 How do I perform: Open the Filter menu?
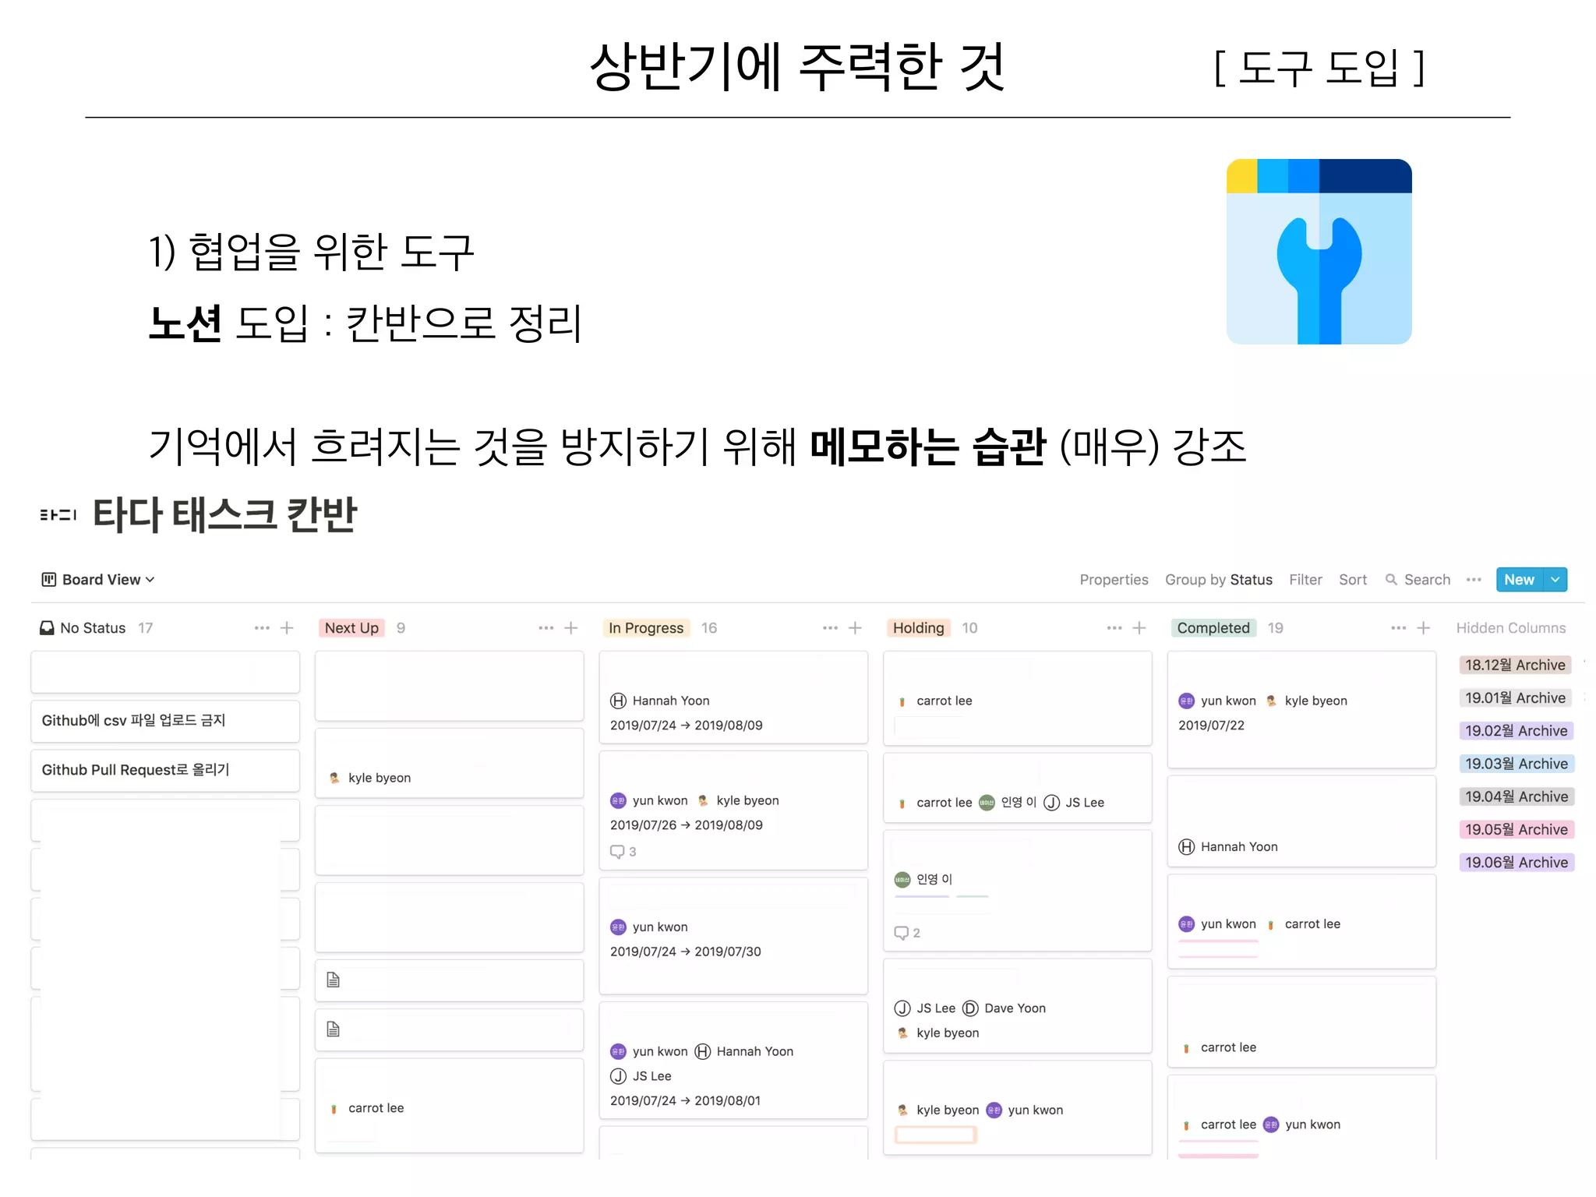click(x=1305, y=579)
